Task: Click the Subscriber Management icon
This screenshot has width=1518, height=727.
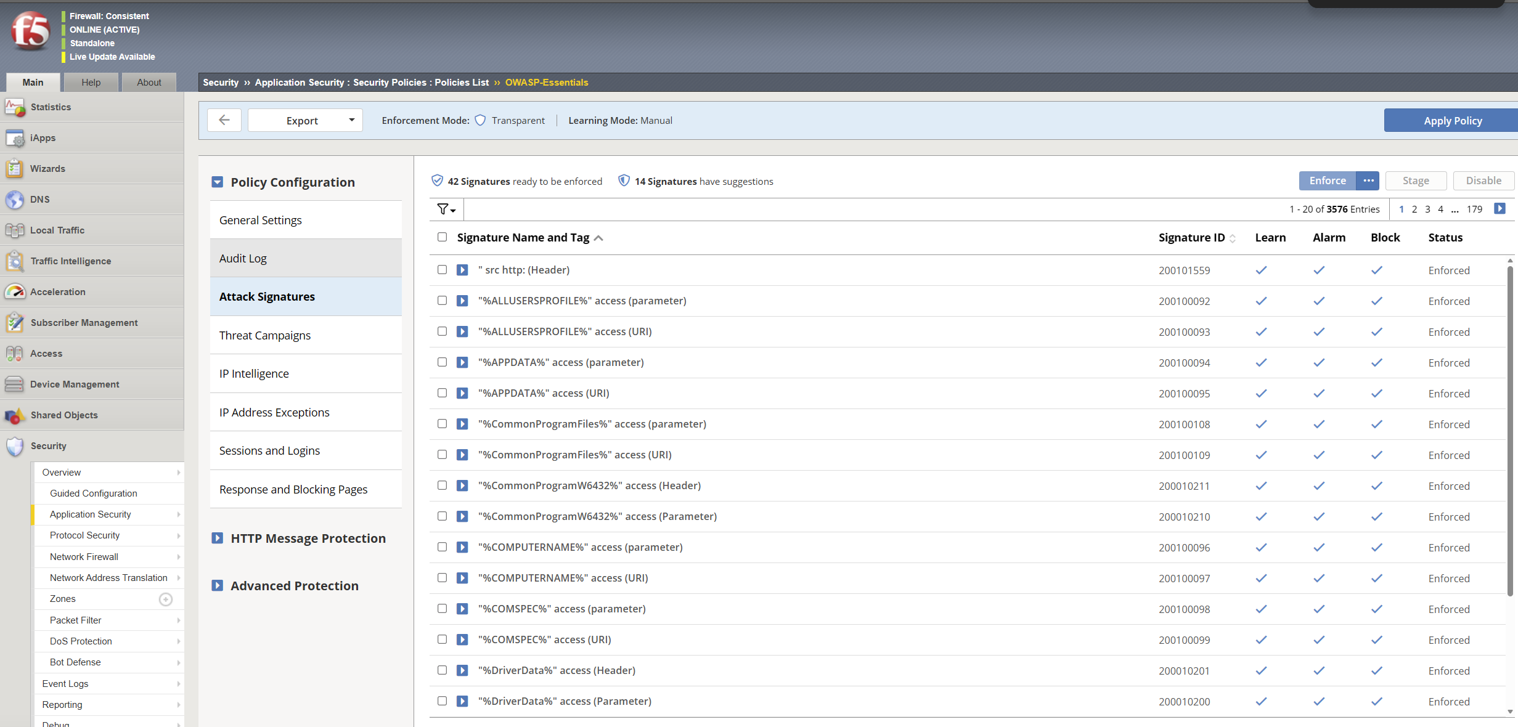Action: point(15,323)
